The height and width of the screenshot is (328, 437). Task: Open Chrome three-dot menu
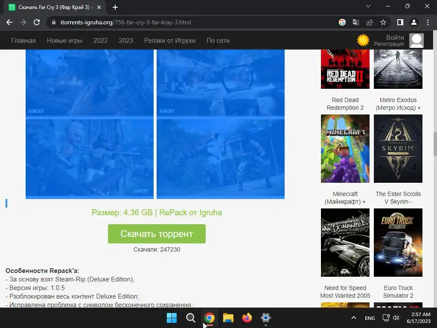(x=428, y=22)
